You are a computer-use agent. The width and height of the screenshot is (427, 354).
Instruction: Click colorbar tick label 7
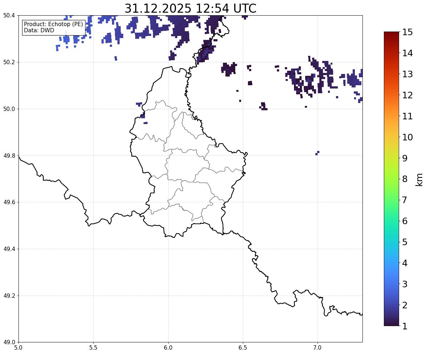click(x=405, y=200)
